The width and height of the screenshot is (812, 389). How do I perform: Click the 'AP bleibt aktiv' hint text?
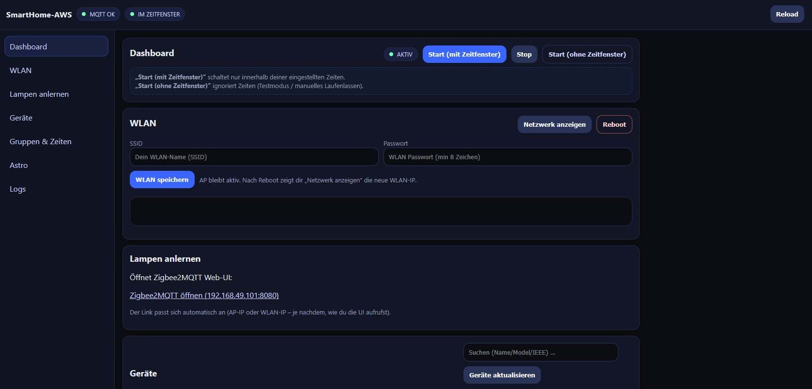pos(308,180)
